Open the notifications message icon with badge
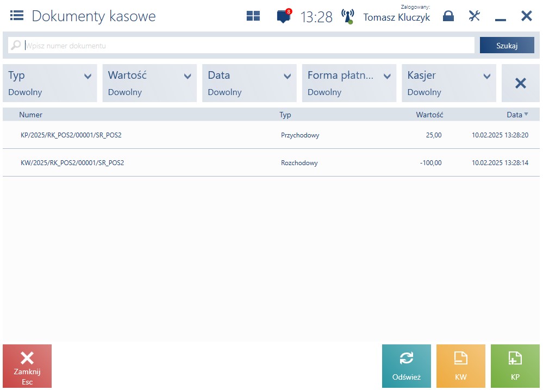Screen dimensions: 543x390 284,16
